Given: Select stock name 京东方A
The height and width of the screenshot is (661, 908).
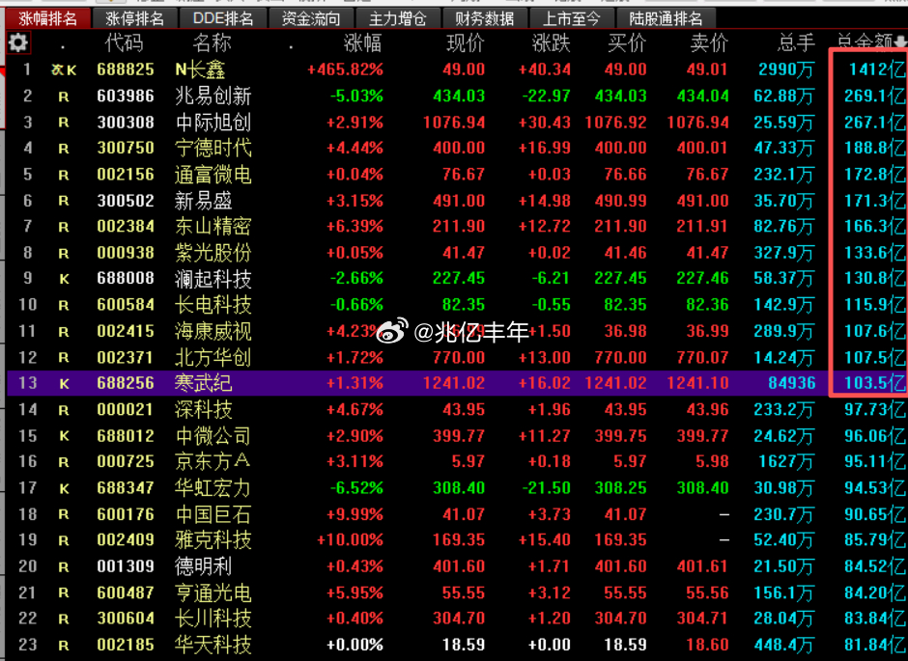Looking at the screenshot, I should click(213, 461).
